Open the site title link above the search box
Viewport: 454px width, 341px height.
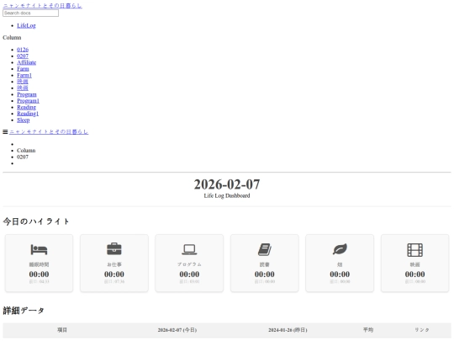43,6
